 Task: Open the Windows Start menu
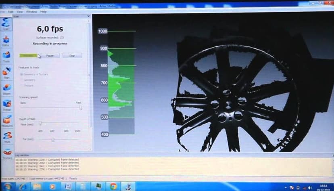[x=7, y=187]
